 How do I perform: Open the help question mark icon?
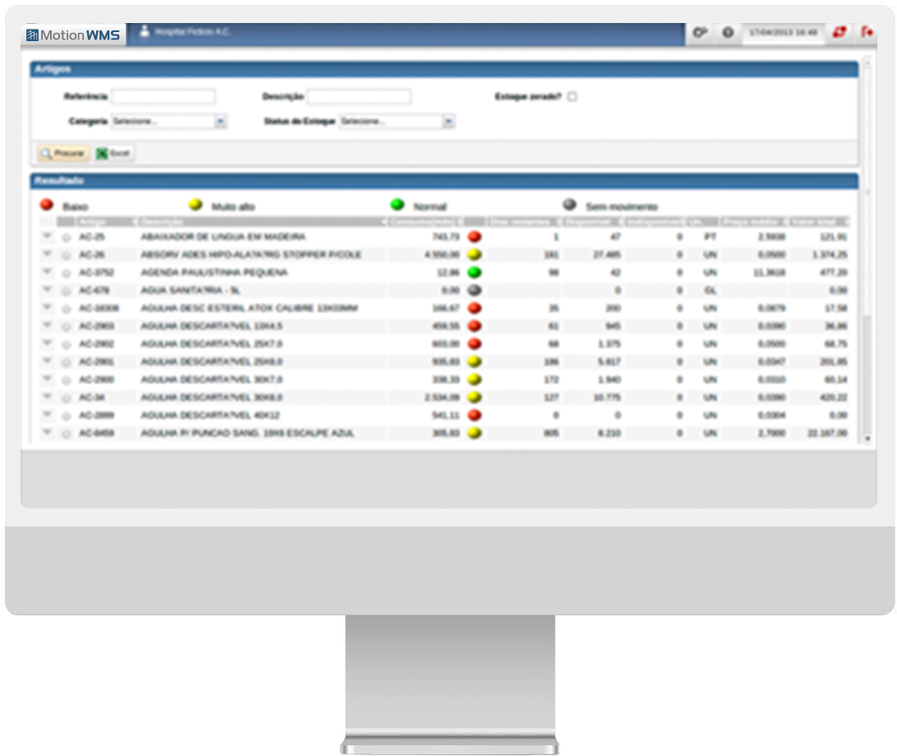click(x=728, y=33)
